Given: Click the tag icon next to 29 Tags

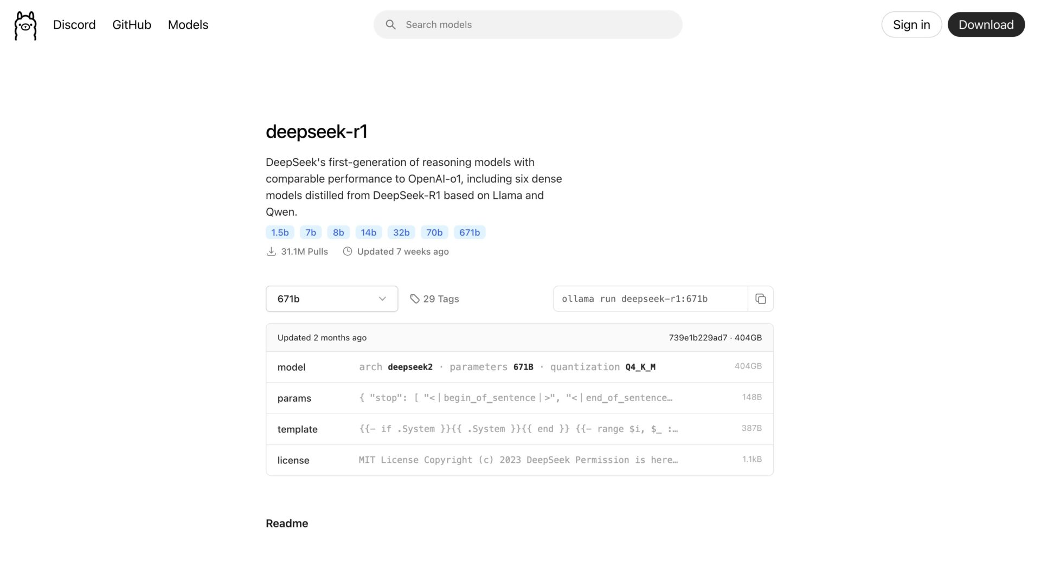Looking at the screenshot, I should tap(415, 299).
